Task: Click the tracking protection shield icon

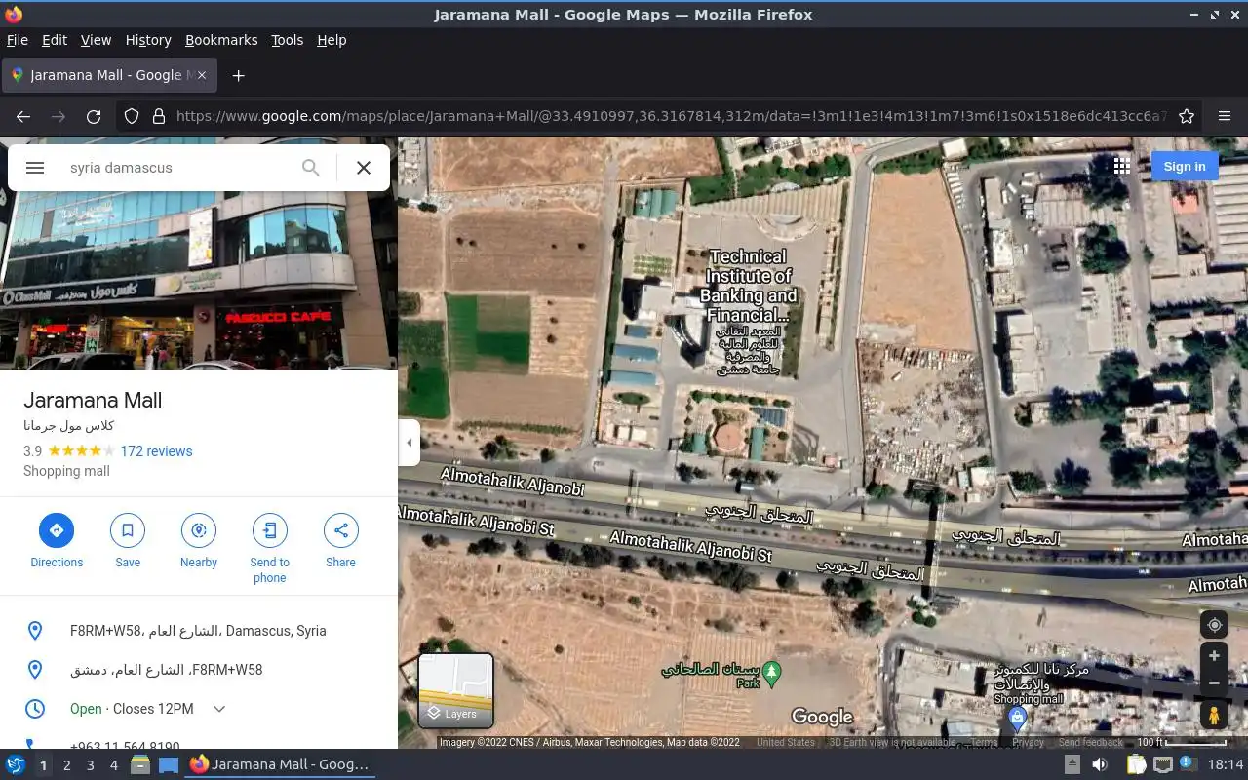Action: tap(132, 116)
